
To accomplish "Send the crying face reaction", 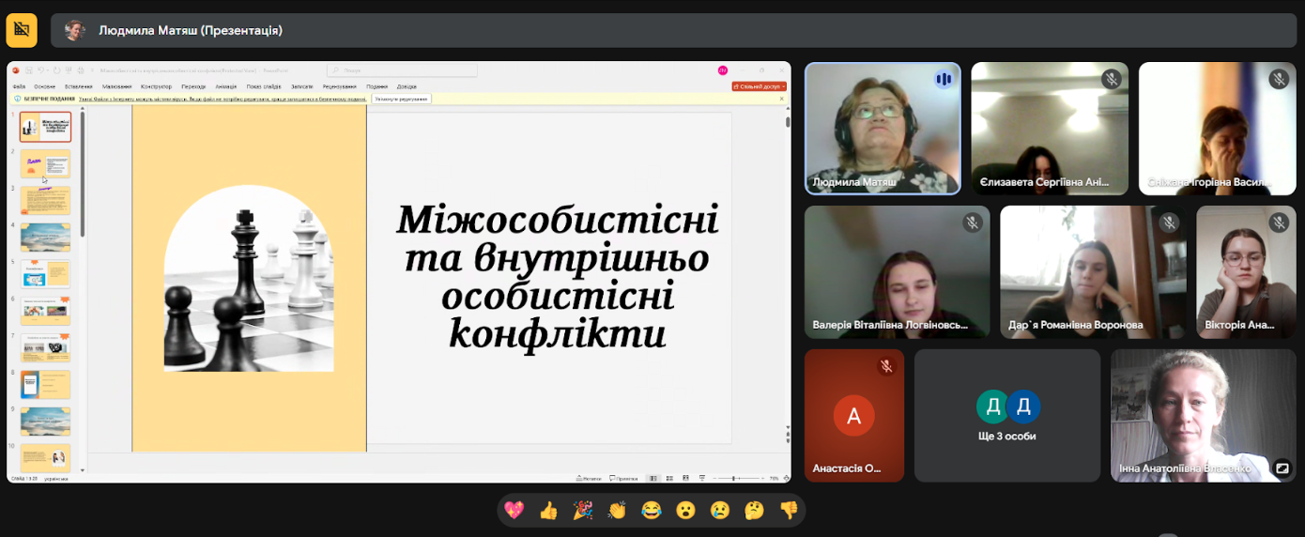I will click(719, 510).
